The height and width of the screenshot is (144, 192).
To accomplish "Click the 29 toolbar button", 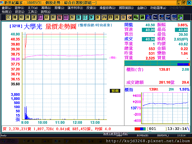I will pyautogui.click(x=104, y=17).
